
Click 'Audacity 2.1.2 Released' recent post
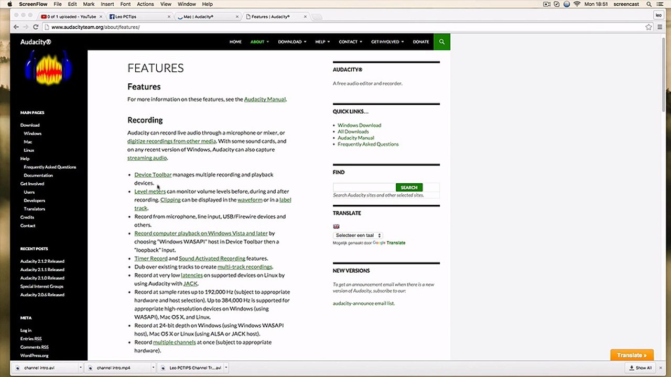tap(42, 261)
